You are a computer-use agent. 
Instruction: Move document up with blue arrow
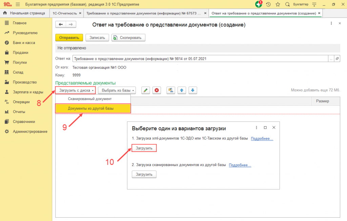point(182,90)
